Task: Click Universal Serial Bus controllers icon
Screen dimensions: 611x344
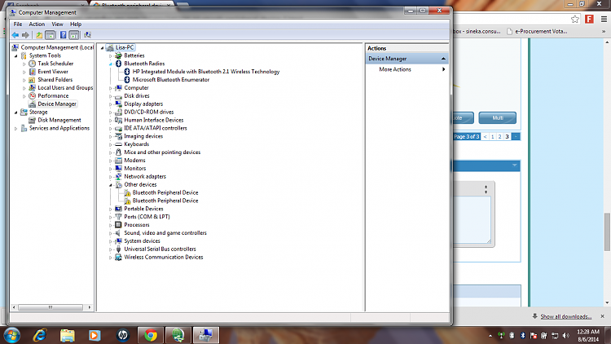Action: point(118,249)
